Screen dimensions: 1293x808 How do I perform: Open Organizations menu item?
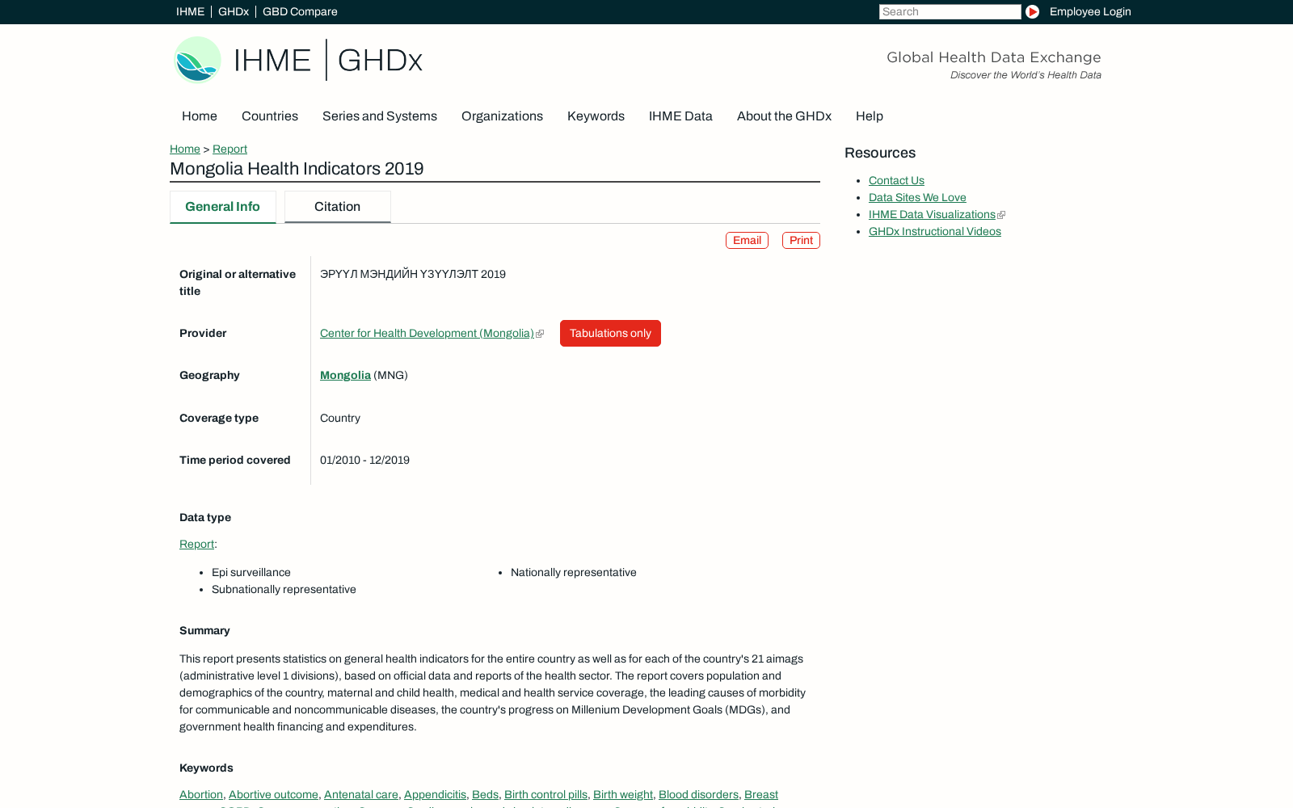502,116
